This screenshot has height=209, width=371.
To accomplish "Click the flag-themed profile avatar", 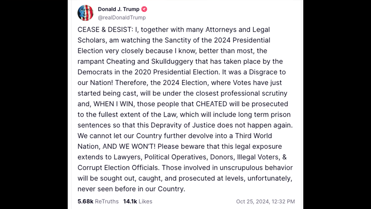I will 85,13.
